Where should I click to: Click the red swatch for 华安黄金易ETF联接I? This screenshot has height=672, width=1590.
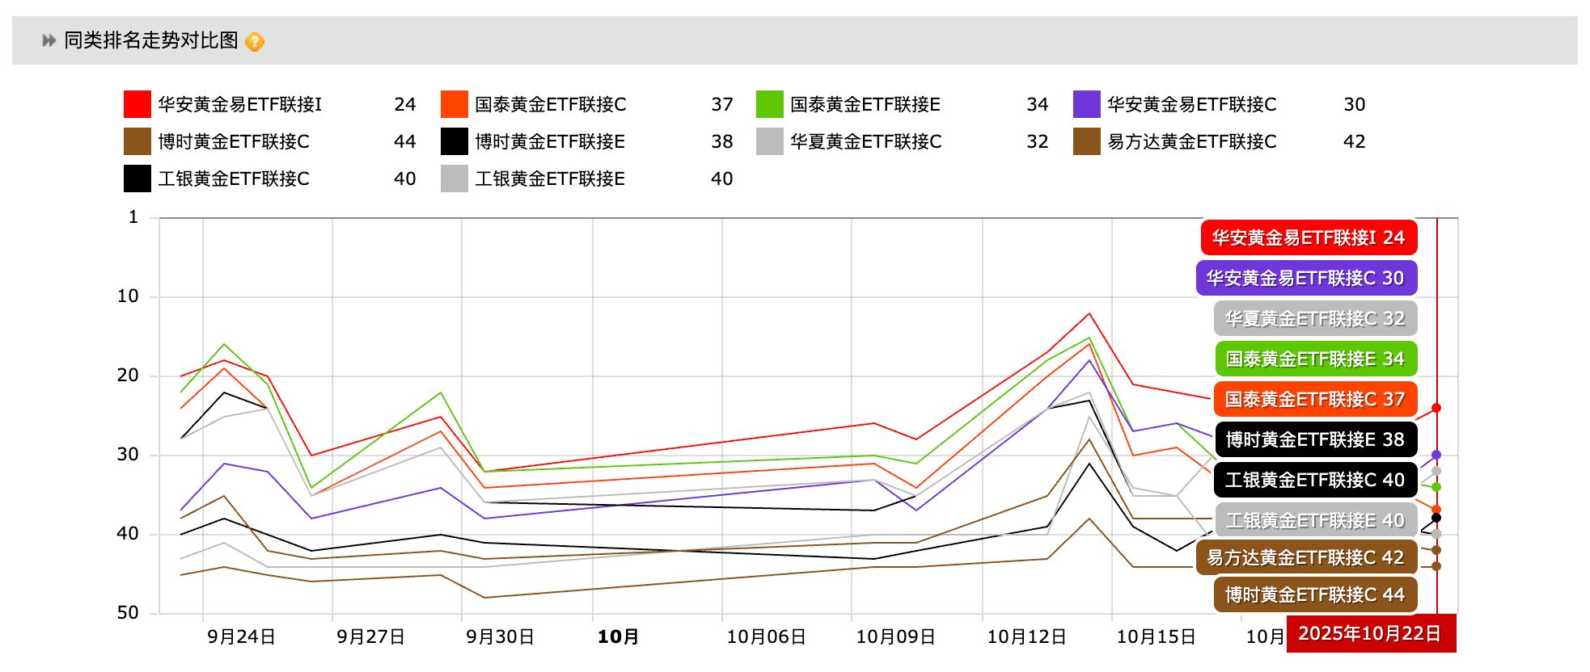coord(137,104)
